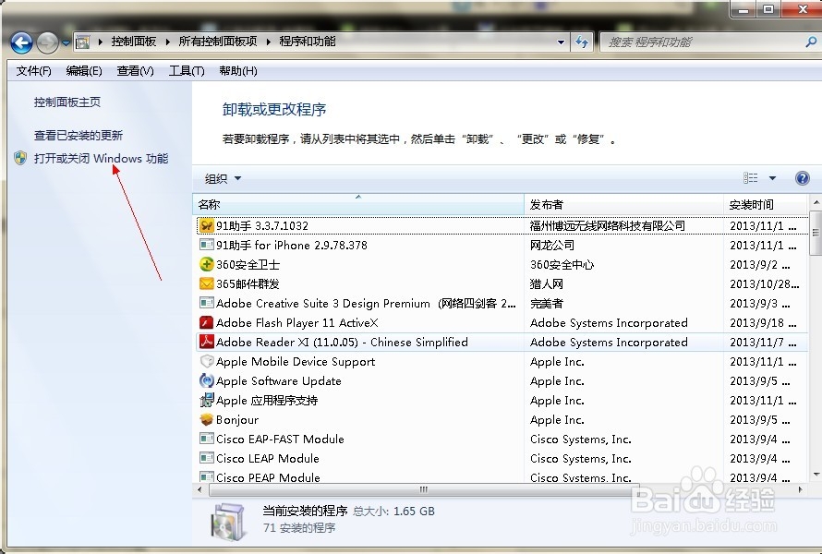
Task: Open the address bar history dropdown
Action: pos(561,42)
